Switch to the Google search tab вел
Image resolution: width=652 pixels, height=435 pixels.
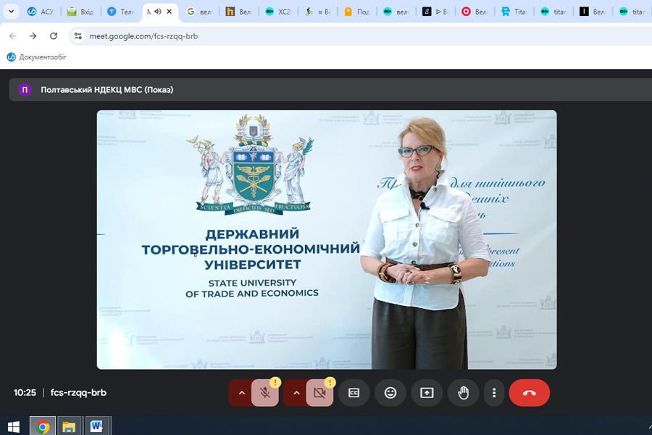(x=200, y=12)
